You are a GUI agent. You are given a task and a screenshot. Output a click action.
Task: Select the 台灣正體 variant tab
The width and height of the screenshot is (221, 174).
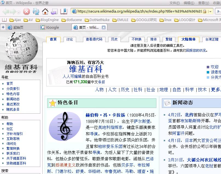212,39
